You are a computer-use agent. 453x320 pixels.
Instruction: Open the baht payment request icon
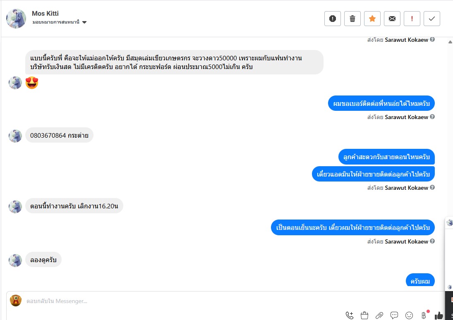click(424, 315)
